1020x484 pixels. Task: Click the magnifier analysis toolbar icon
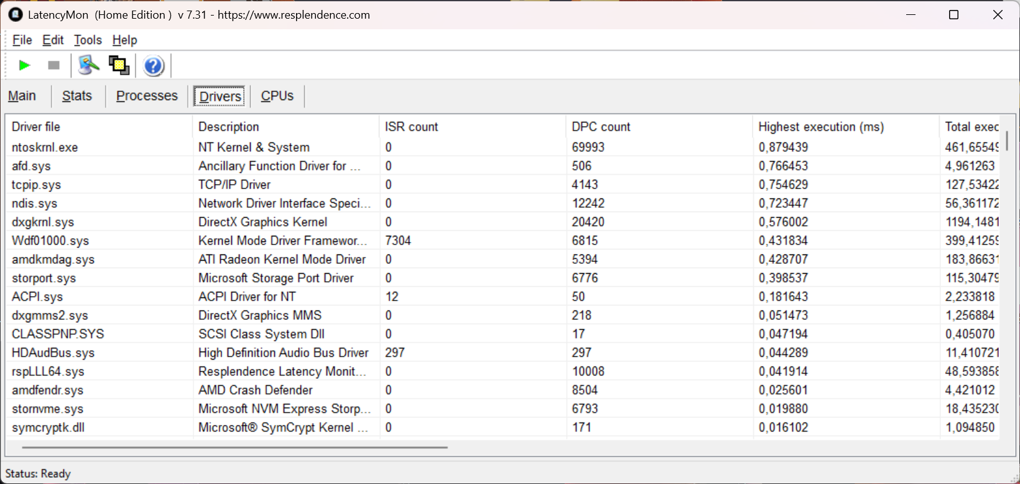pyautogui.click(x=88, y=65)
